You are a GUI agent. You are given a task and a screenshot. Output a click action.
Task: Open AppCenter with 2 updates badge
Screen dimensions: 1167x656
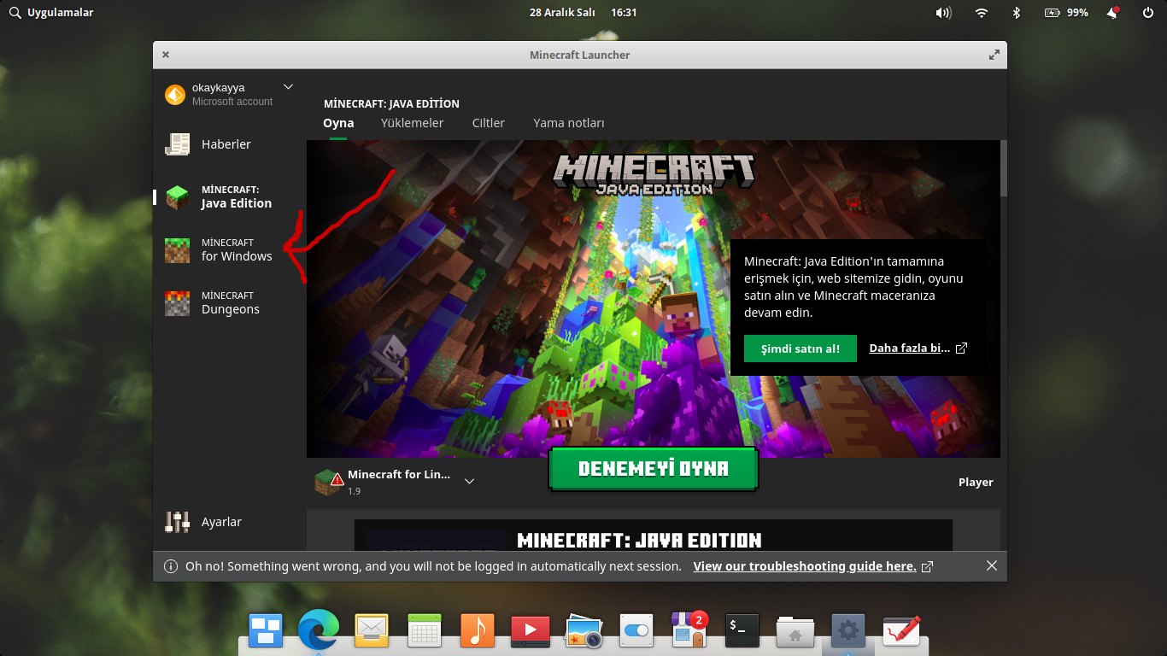click(x=689, y=630)
